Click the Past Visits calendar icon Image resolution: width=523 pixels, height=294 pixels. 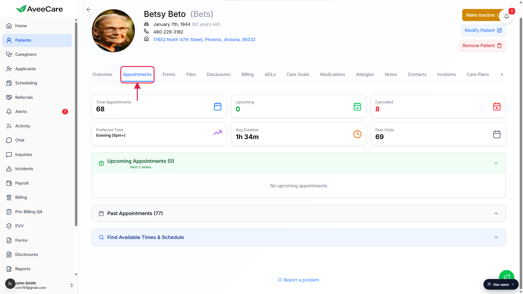pos(497,134)
